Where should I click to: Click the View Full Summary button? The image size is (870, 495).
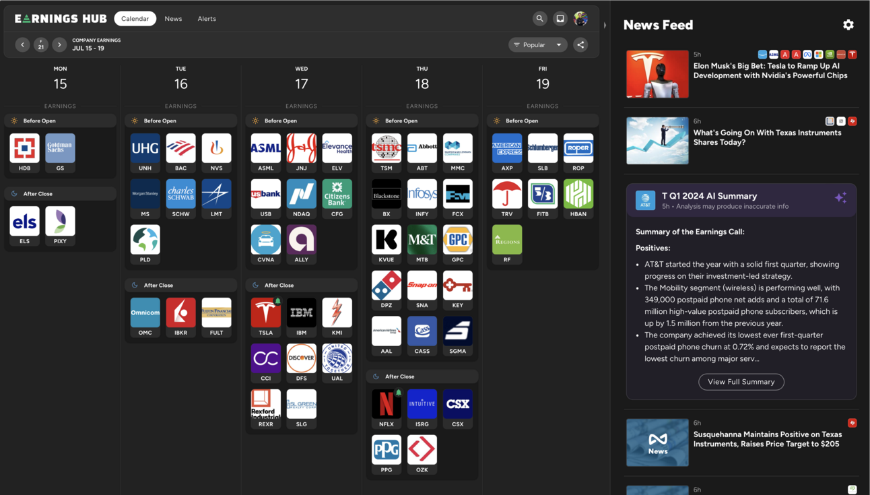741,382
